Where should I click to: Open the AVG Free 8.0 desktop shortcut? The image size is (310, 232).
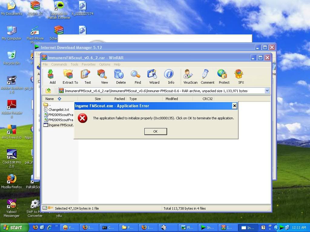click(x=12, y=132)
